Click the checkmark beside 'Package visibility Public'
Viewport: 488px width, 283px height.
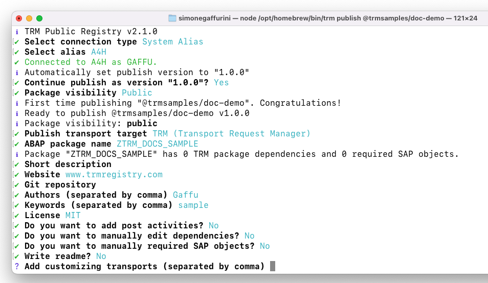[17, 93]
